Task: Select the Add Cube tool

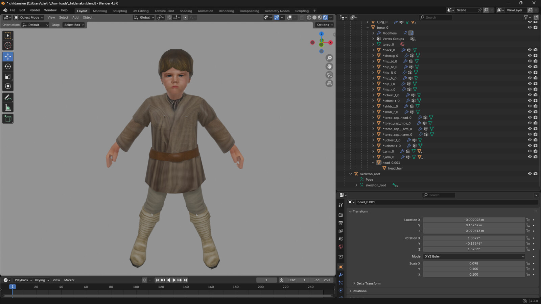Action: (x=8, y=119)
